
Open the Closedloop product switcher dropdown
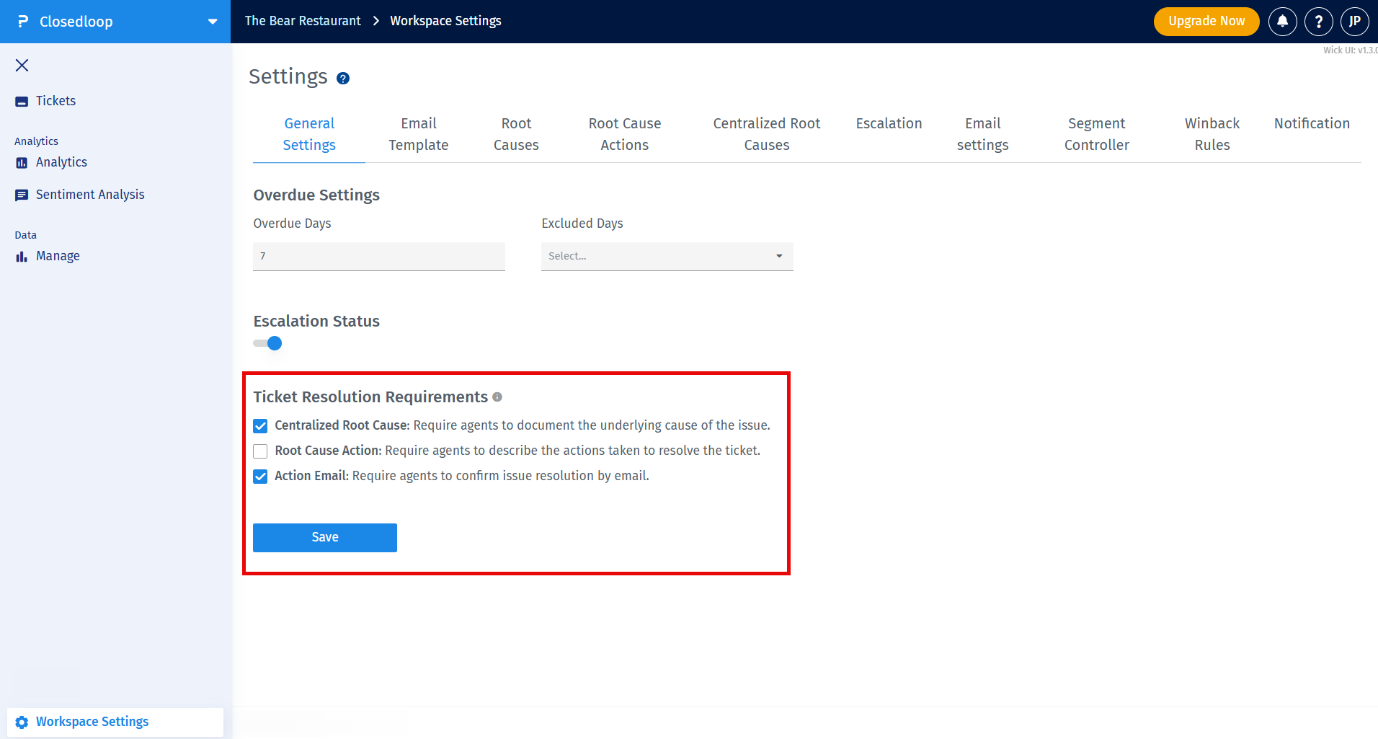213,22
